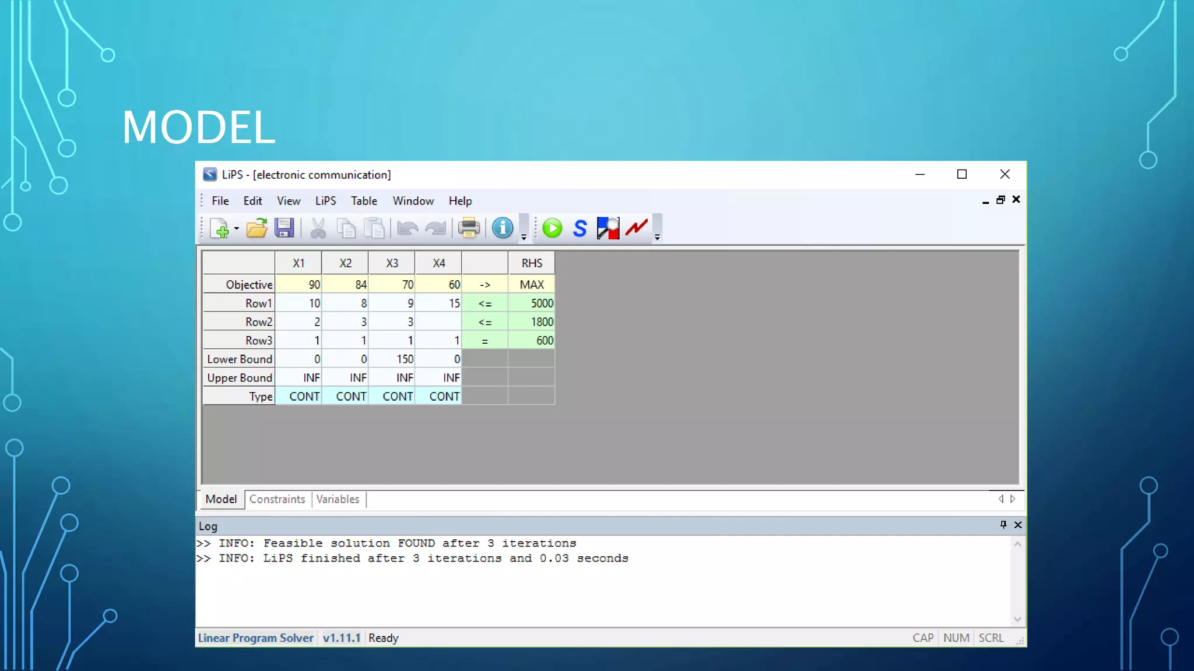Screen dimensions: 1194x671
Task: Switch to the Variables tab
Action: tap(338, 499)
